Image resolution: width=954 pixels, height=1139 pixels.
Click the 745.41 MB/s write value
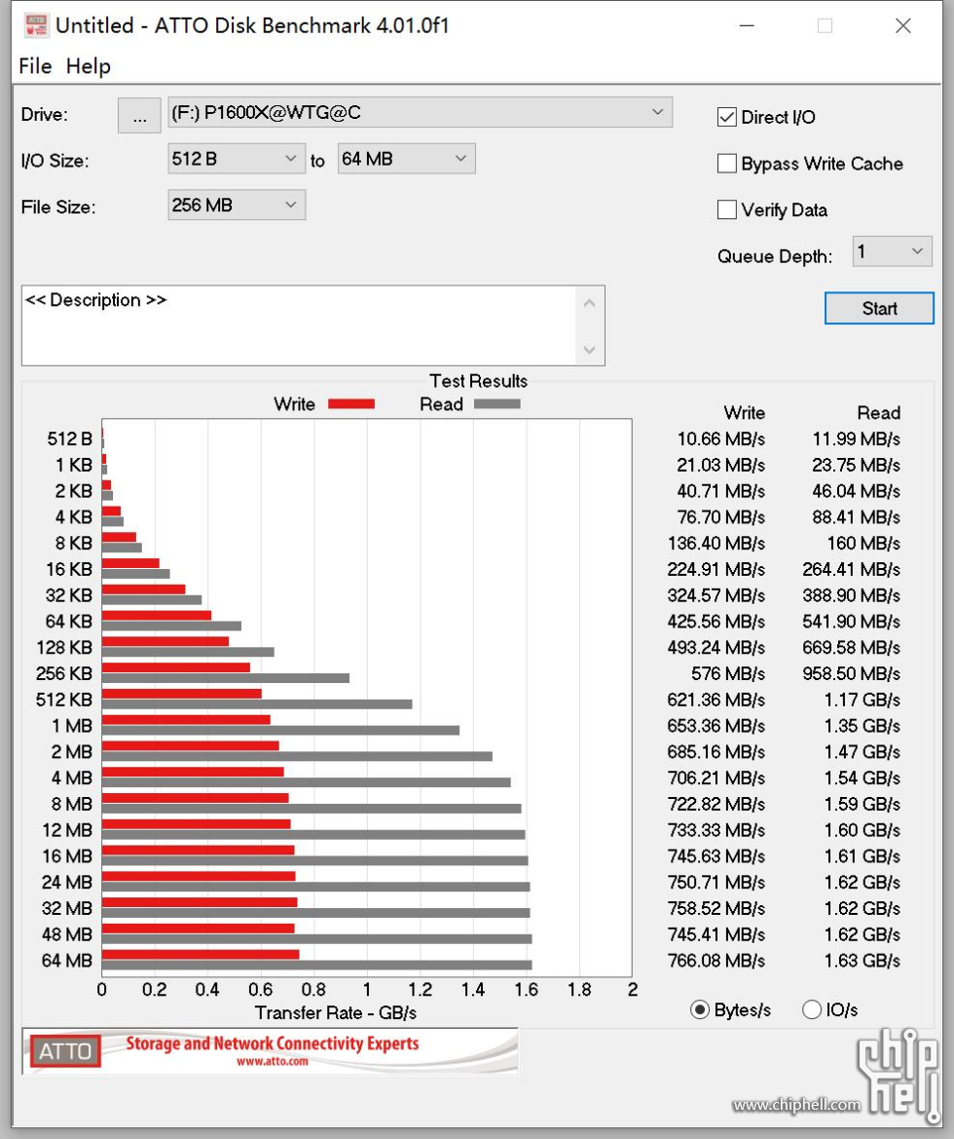(715, 934)
